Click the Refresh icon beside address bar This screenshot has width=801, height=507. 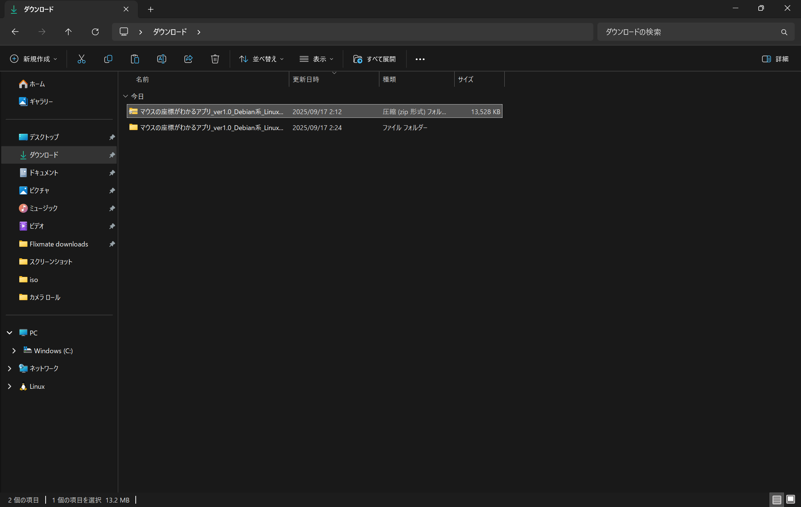pyautogui.click(x=95, y=32)
